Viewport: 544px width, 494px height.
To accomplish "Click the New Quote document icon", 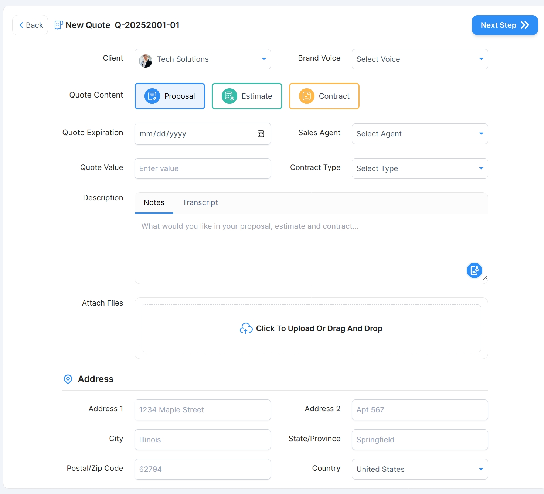I will 58,25.
